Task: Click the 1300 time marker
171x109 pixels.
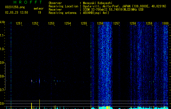Action: coord(166,23)
